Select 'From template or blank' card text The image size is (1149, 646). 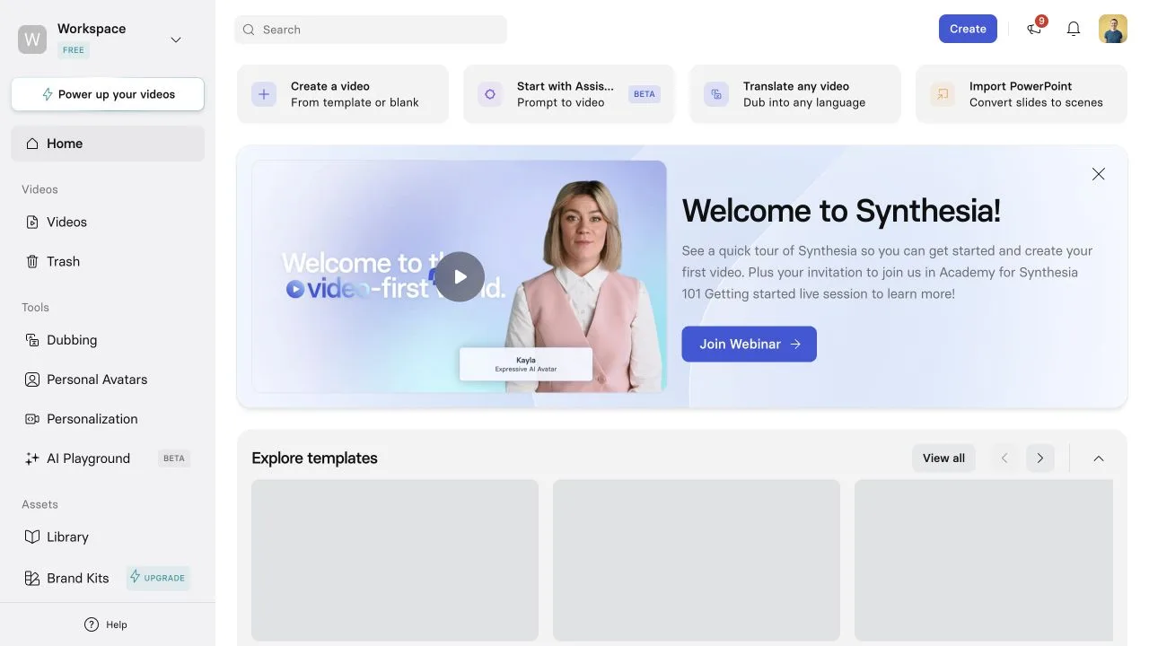355,102
